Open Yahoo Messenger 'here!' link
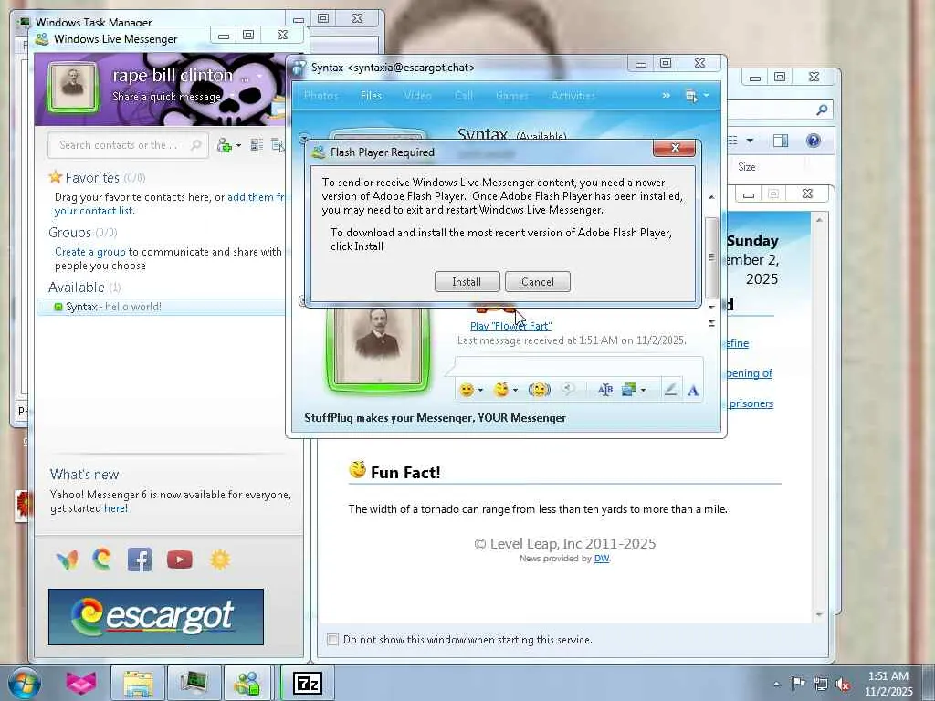This screenshot has height=701, width=935. pos(116,508)
